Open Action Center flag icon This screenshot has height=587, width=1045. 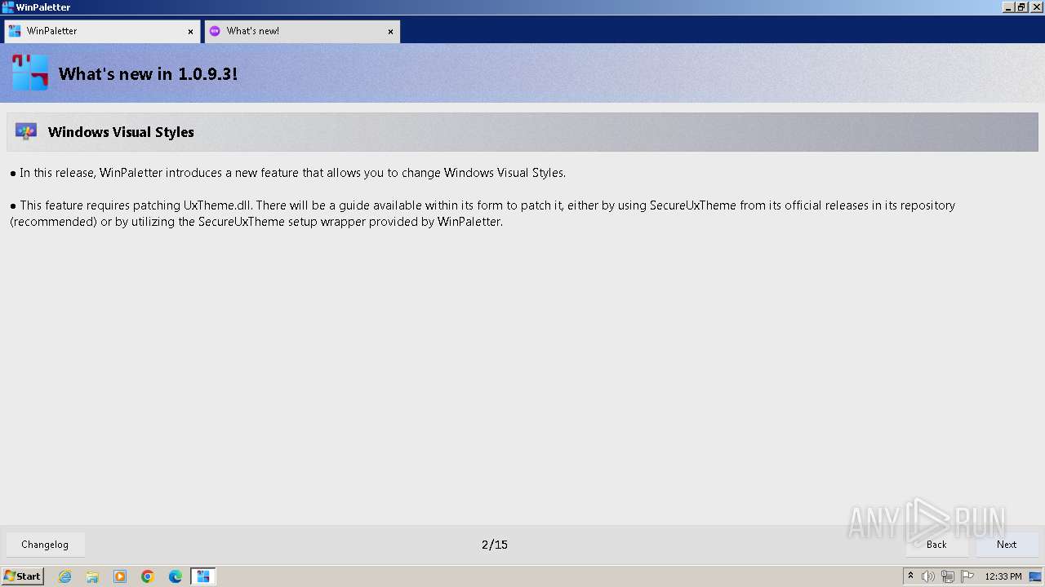coord(967,576)
